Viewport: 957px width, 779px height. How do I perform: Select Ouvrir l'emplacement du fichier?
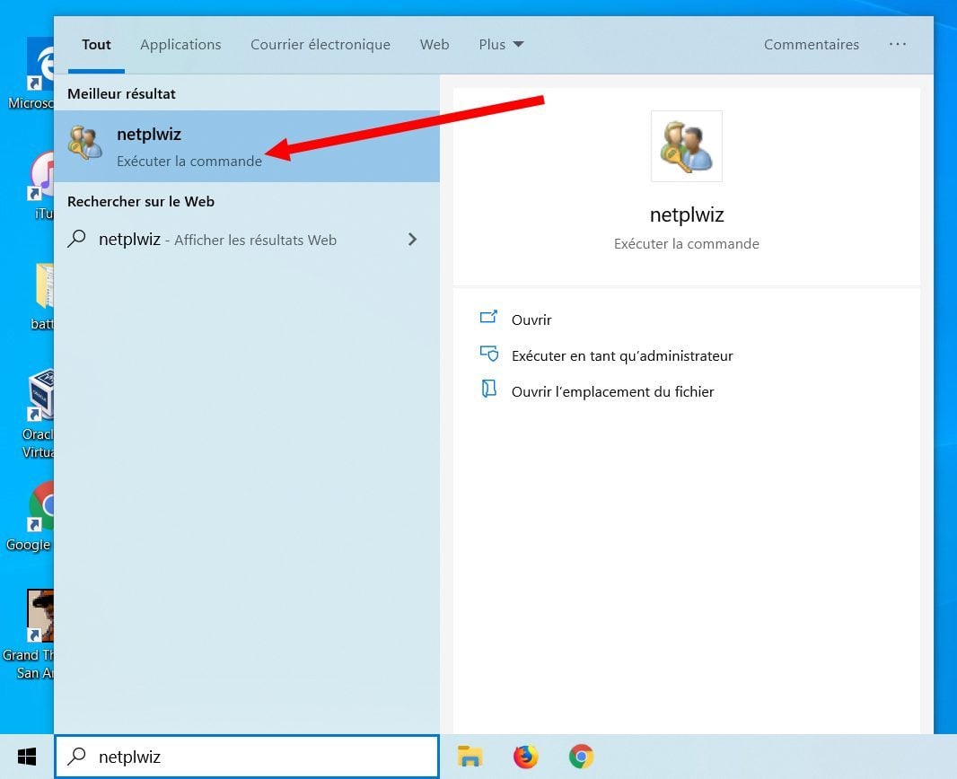[612, 391]
